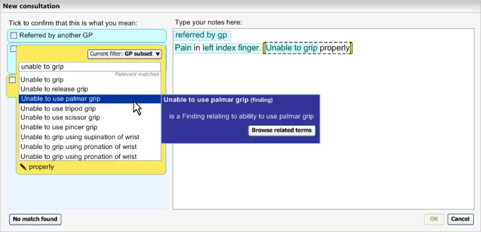481x232 pixels.
Task: Pick 'Unable to grip using supination of wrist'
Action: tap(80, 137)
